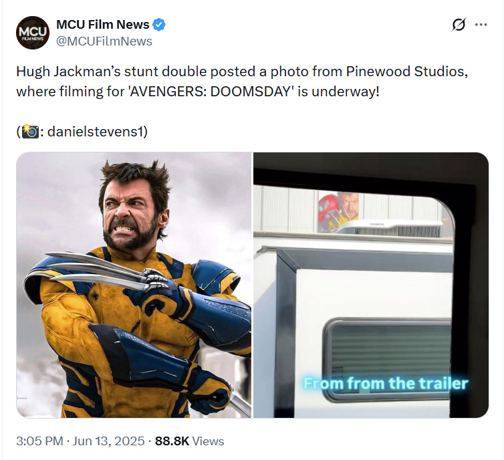Screen dimensions: 504x460
Task: Click the tinted trailer window in right photo
Action: coord(388,360)
